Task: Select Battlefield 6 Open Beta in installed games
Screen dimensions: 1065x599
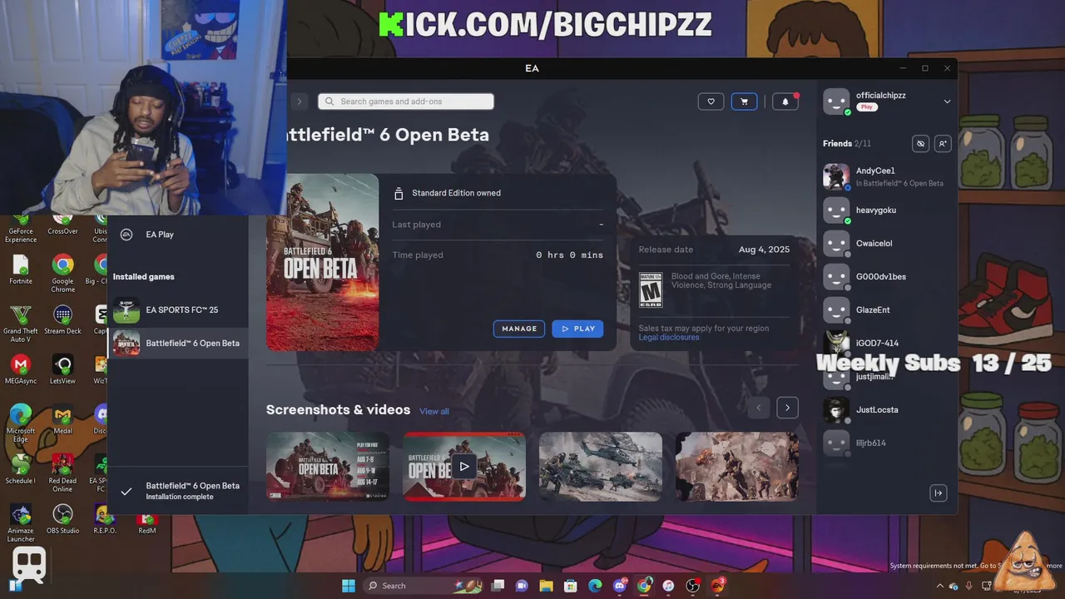Action: point(178,343)
